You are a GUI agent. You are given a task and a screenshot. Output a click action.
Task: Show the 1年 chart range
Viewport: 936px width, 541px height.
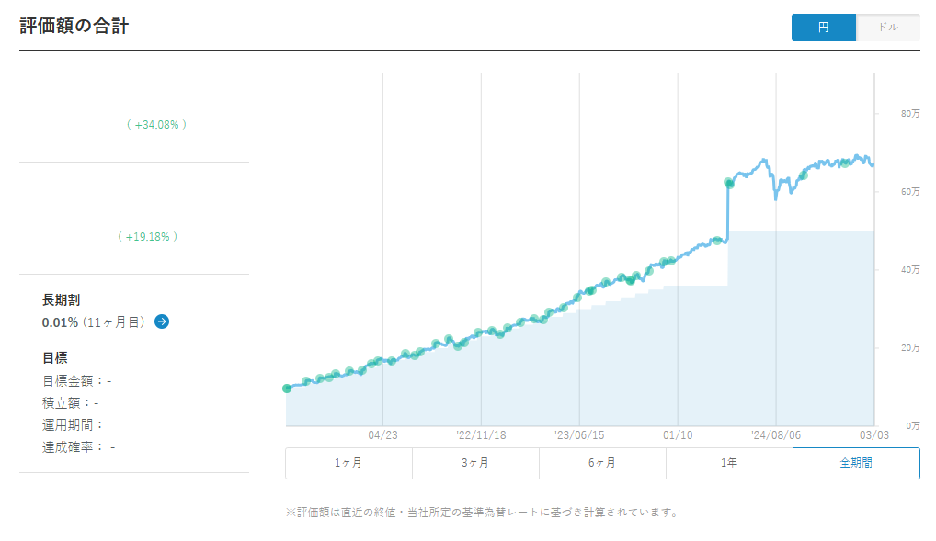[x=729, y=463]
